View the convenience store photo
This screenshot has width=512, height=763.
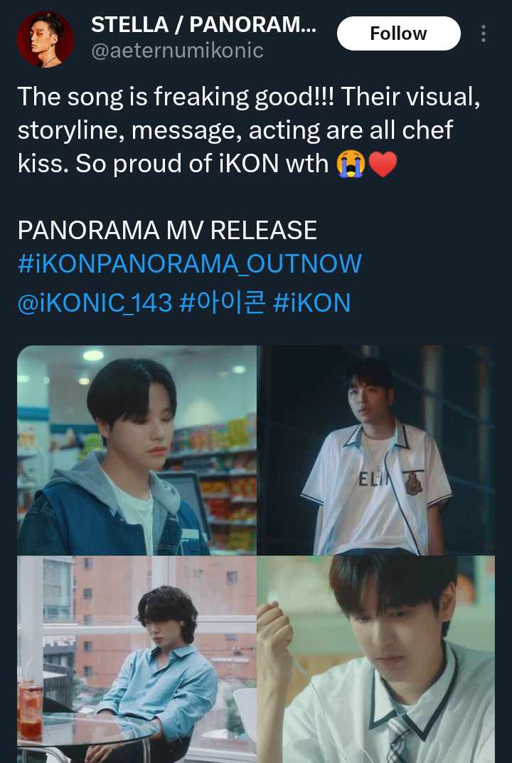(137, 450)
